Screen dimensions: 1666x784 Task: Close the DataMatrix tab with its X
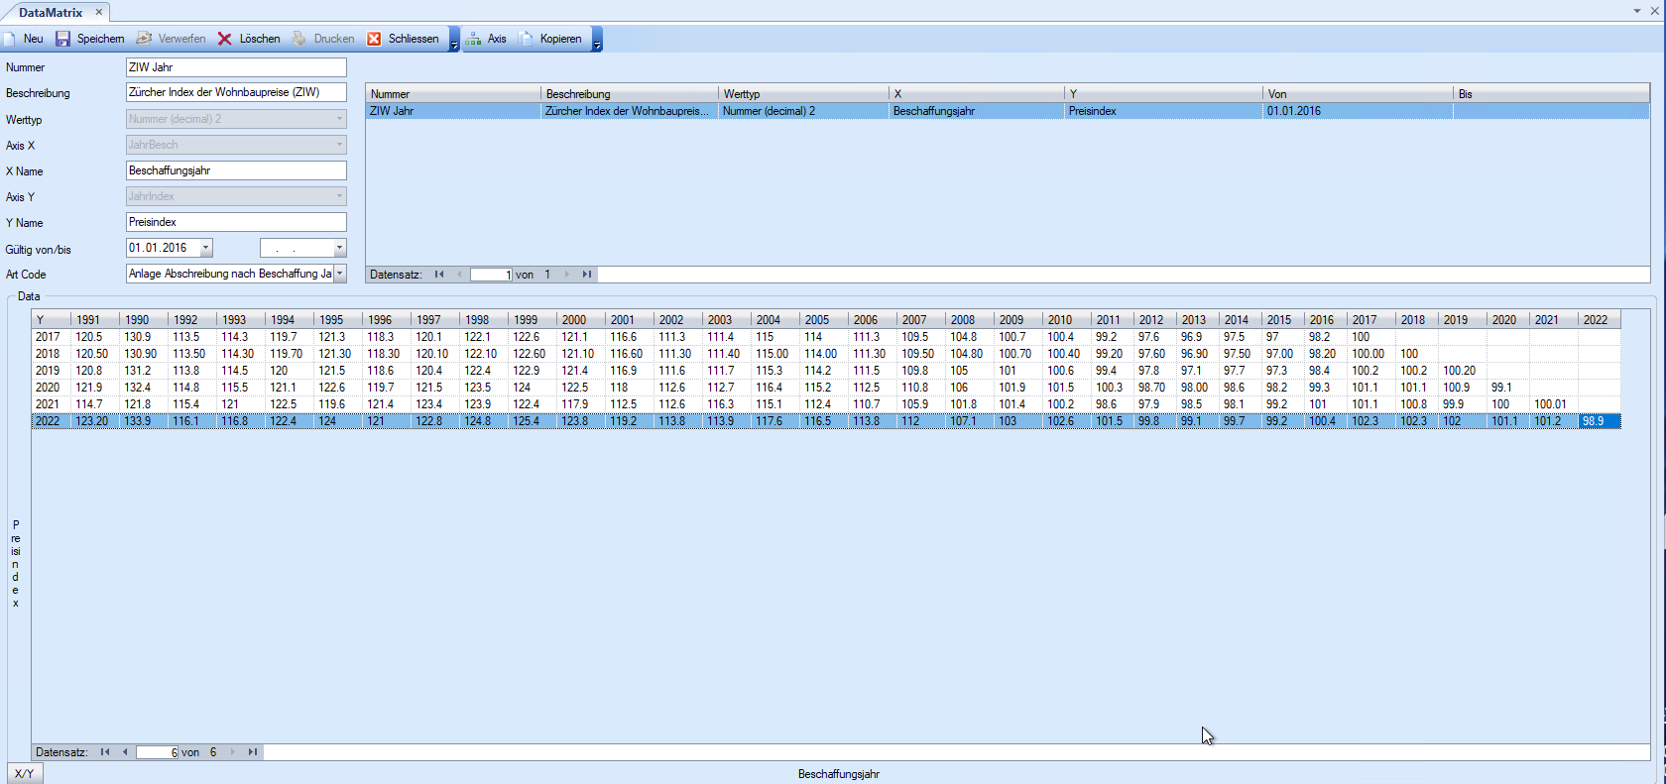coord(98,12)
